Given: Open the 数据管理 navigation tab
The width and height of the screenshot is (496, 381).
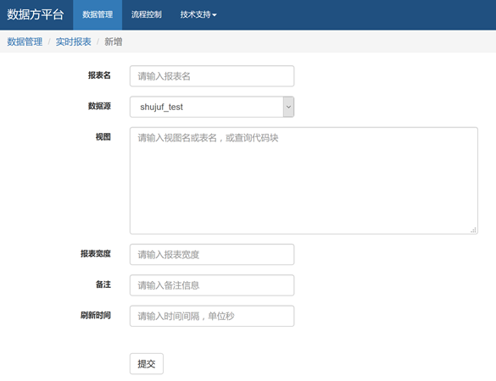Looking at the screenshot, I should coord(98,15).
